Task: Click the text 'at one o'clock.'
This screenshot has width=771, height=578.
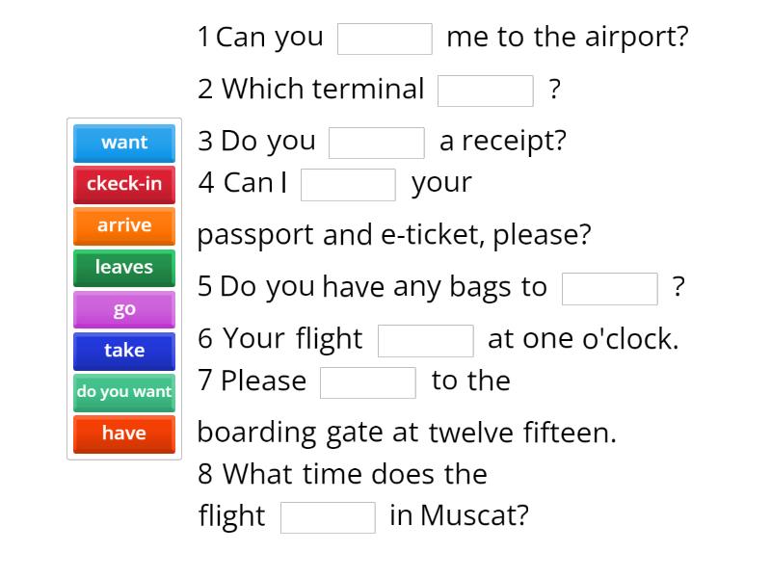Action: pyautogui.click(x=583, y=339)
